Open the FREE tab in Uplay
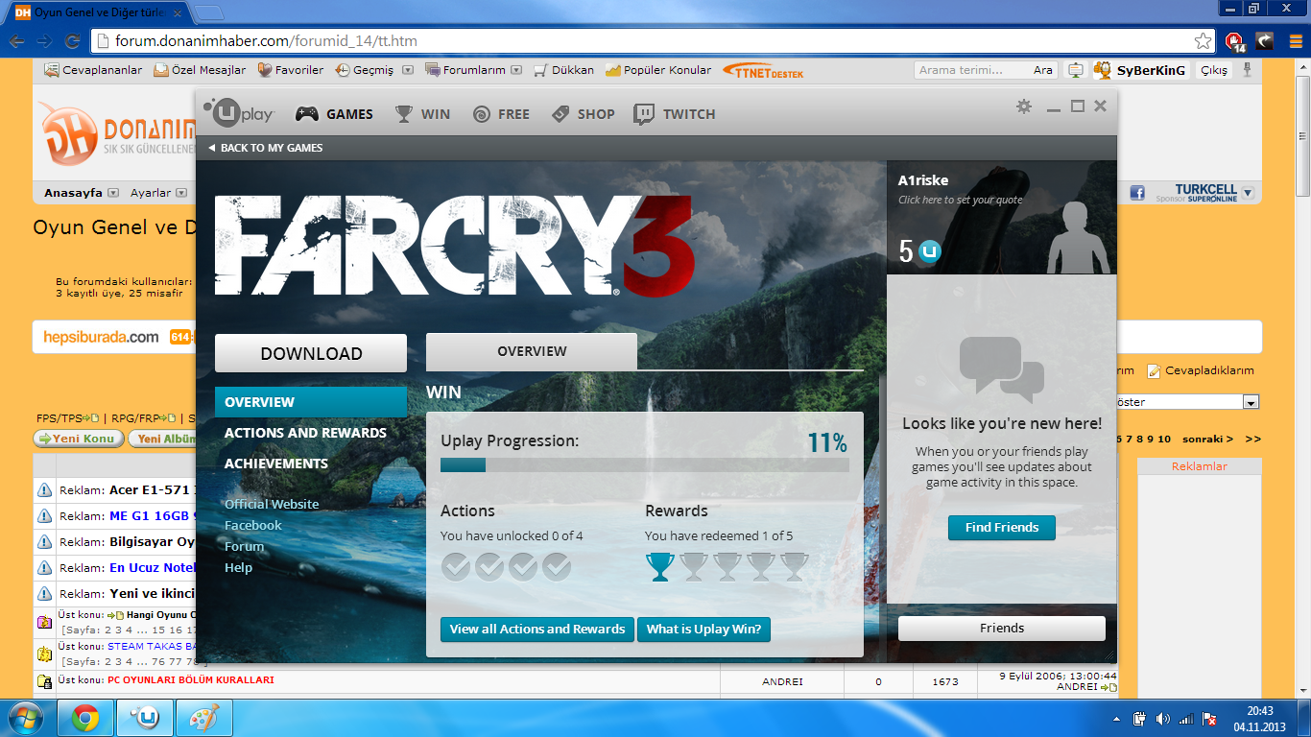The width and height of the screenshot is (1311, 737). point(501,114)
